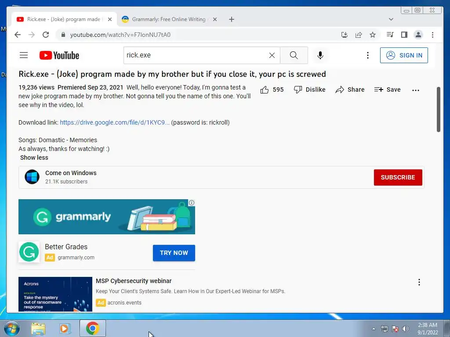Open options menu for MSP Cybersecurity webinar
The width and height of the screenshot is (450, 337).
click(419, 282)
